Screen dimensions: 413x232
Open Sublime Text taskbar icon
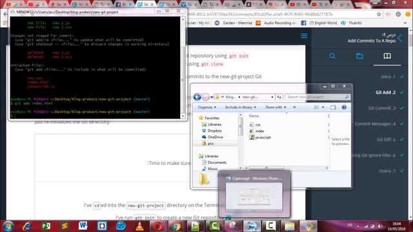(65, 226)
